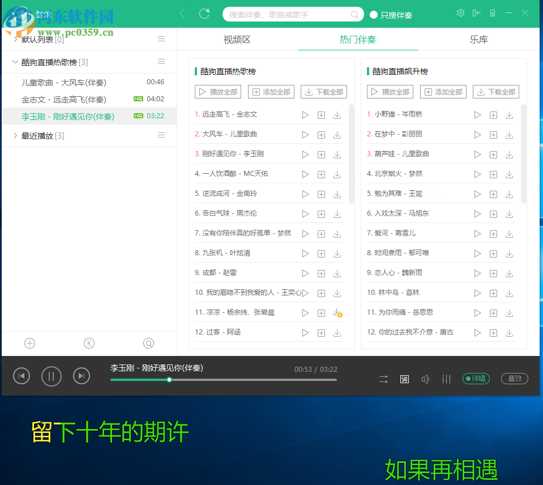Switch to the 乐库 tab

pos(478,40)
